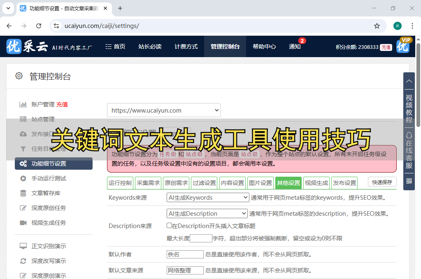Click the 在线客服 headset icon
This screenshot has width=421, height=279.
[409, 135]
